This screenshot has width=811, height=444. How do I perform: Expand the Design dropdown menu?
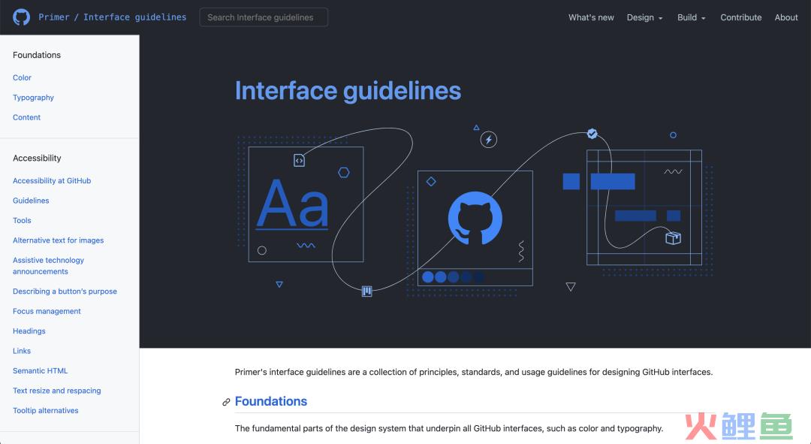tap(644, 17)
